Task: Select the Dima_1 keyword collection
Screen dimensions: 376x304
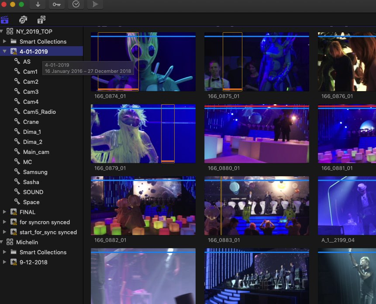Action: tap(32, 132)
